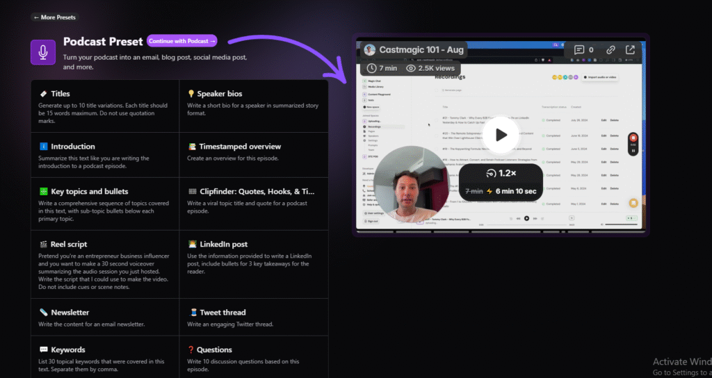The height and width of the screenshot is (378, 712).
Task: Copy the video link via chain icon
Action: tap(610, 50)
